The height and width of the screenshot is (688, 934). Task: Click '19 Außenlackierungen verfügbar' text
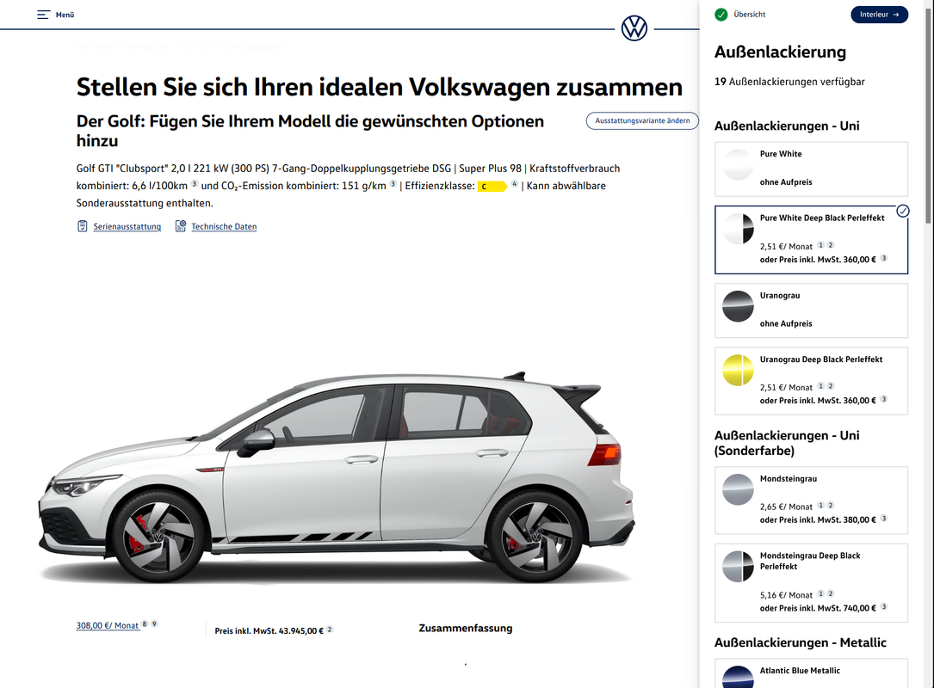coord(789,82)
